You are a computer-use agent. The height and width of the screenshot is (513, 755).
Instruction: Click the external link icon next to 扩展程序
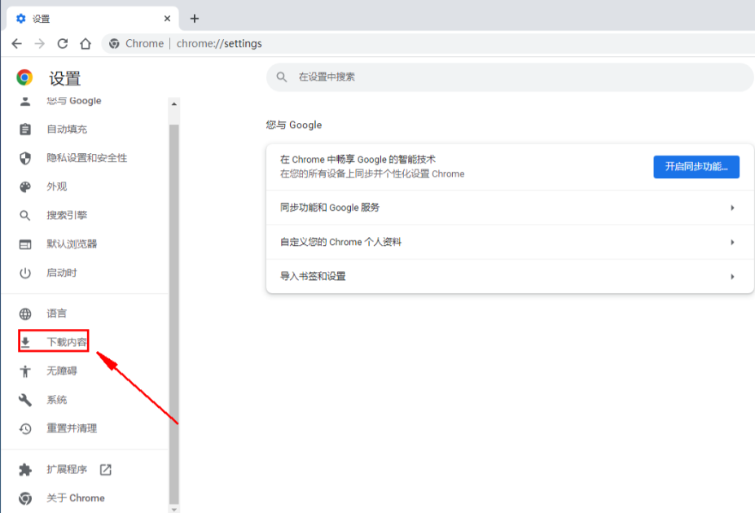tap(105, 470)
